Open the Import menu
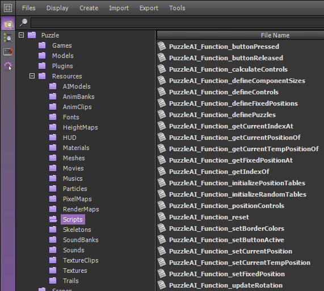Image resolution: width=324 pixels, height=291 pixels. tap(119, 8)
